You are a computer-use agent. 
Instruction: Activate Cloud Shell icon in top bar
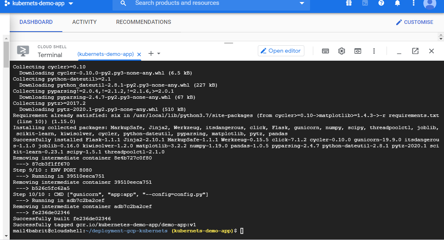pos(365,3)
